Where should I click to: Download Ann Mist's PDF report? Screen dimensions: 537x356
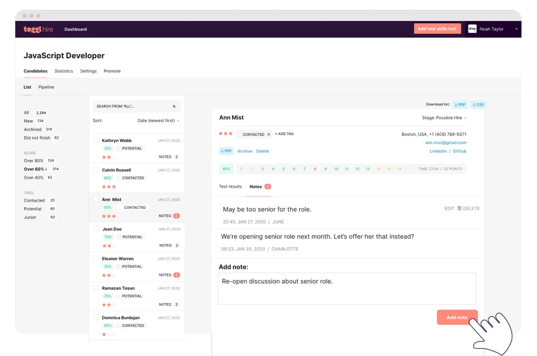point(226,151)
